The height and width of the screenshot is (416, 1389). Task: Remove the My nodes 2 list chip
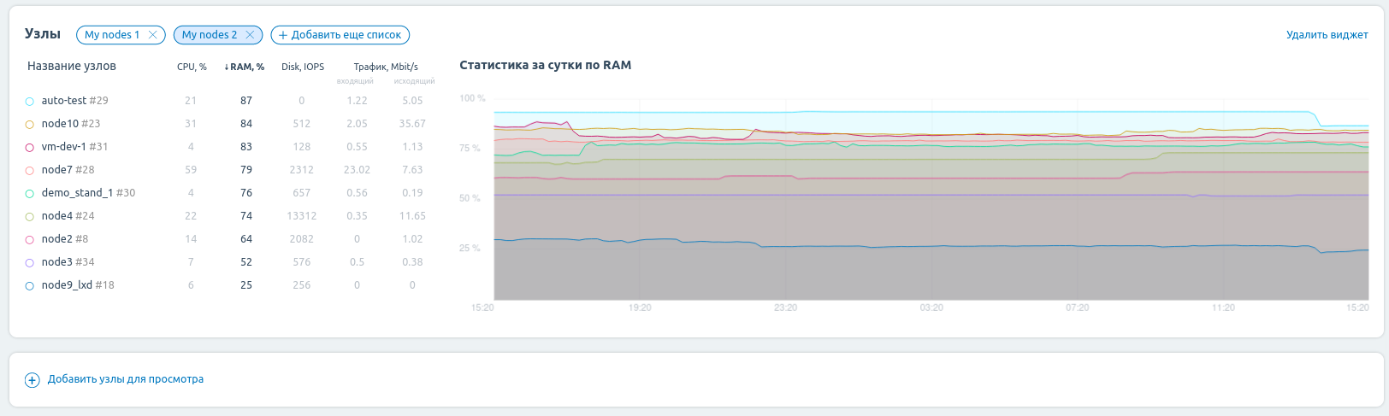(x=250, y=35)
